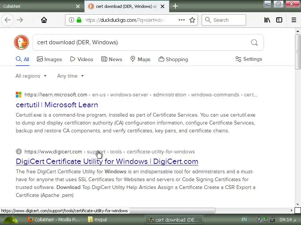Submit search with magnifier icon
The width and height of the screenshot is (301, 225).
pos(254,42)
